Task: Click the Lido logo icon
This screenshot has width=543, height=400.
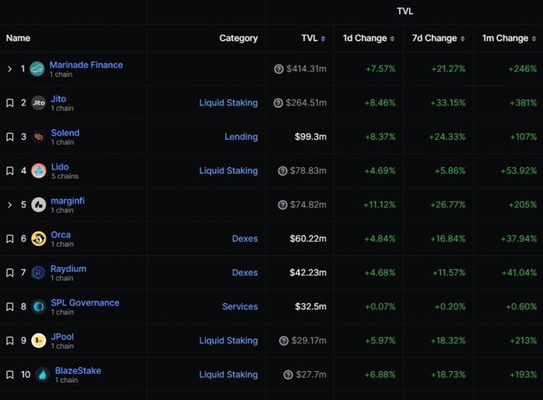Action: click(38, 170)
